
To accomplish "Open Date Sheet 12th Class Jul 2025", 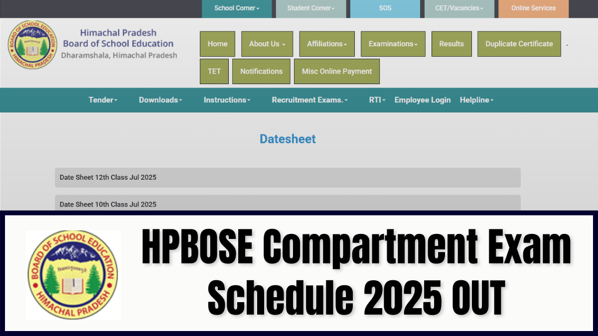I will point(288,177).
